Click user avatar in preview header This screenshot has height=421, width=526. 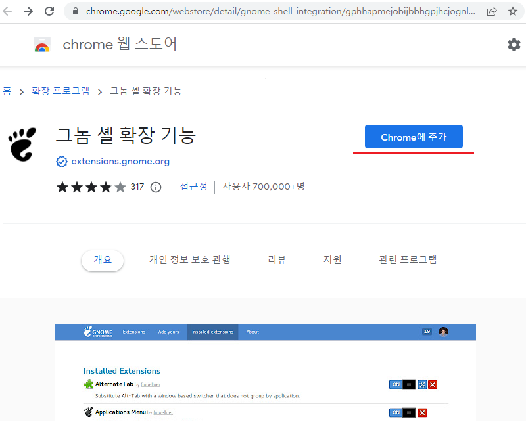pyautogui.click(x=443, y=332)
